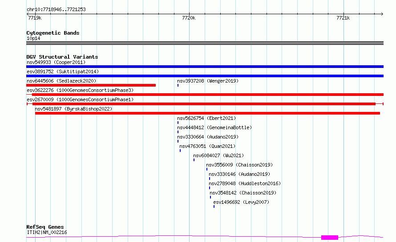Click the RefSeq Genes track title

(45, 227)
